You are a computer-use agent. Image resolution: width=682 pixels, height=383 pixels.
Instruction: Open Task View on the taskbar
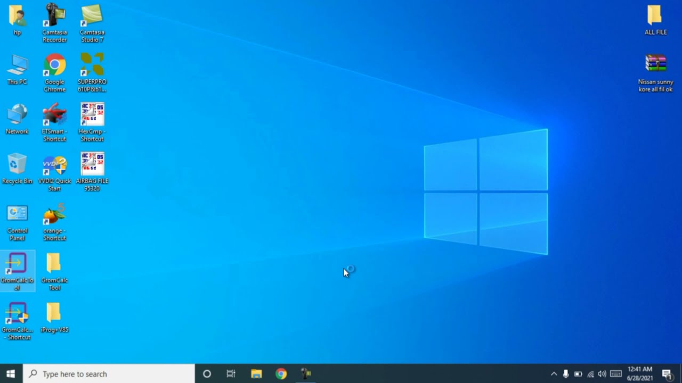[231, 374]
